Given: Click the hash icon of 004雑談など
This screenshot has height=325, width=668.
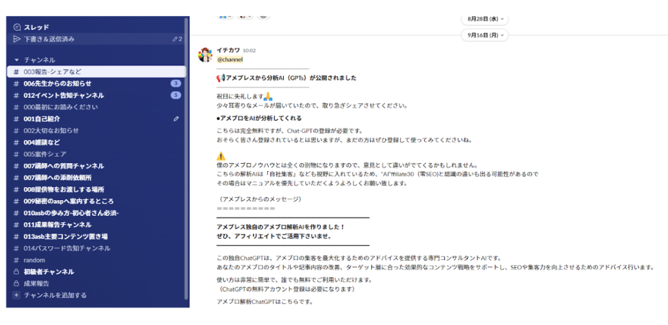Looking at the screenshot, I should click(16, 142).
